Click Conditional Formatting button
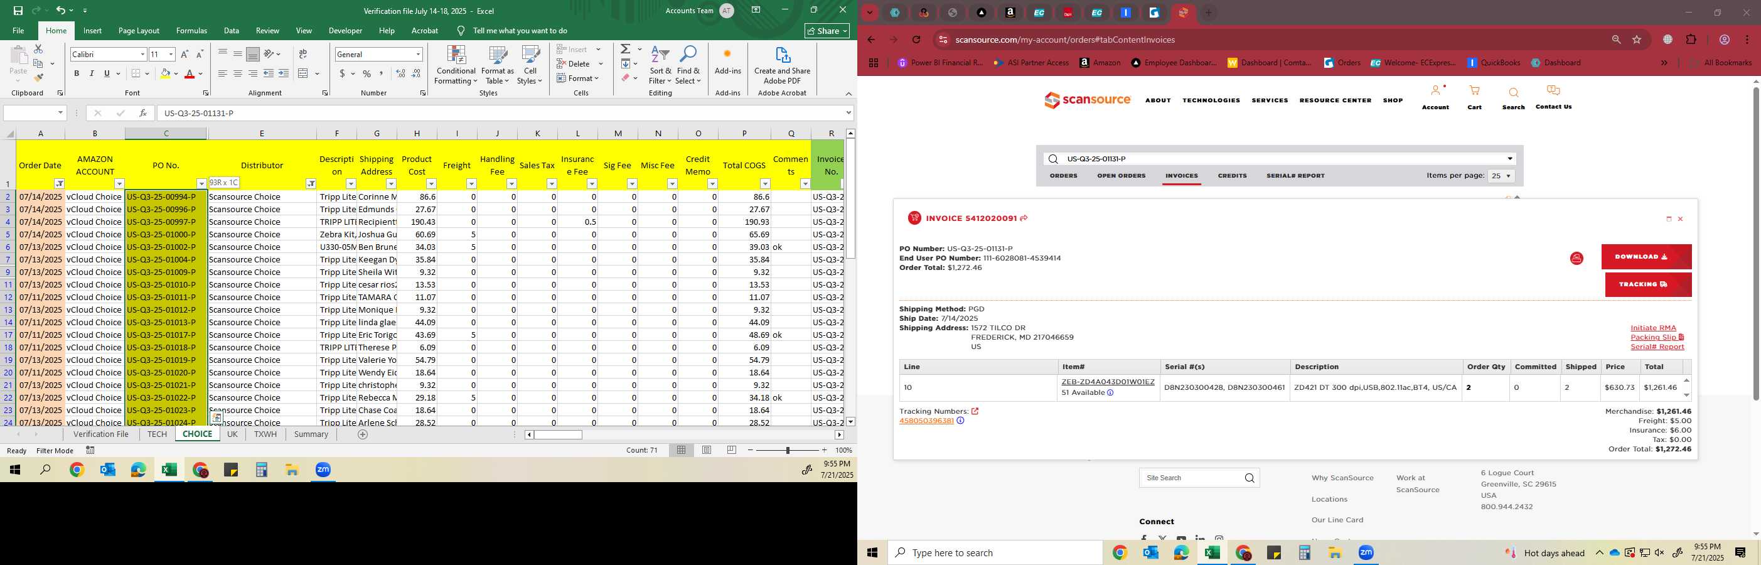Viewport: 1761px width, 565px height. (456, 66)
